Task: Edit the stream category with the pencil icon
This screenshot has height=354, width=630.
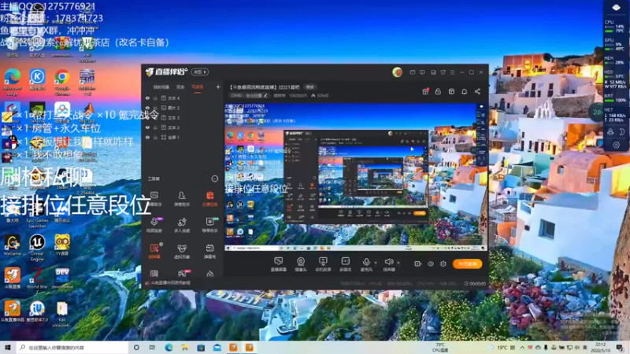Action: (x=265, y=95)
